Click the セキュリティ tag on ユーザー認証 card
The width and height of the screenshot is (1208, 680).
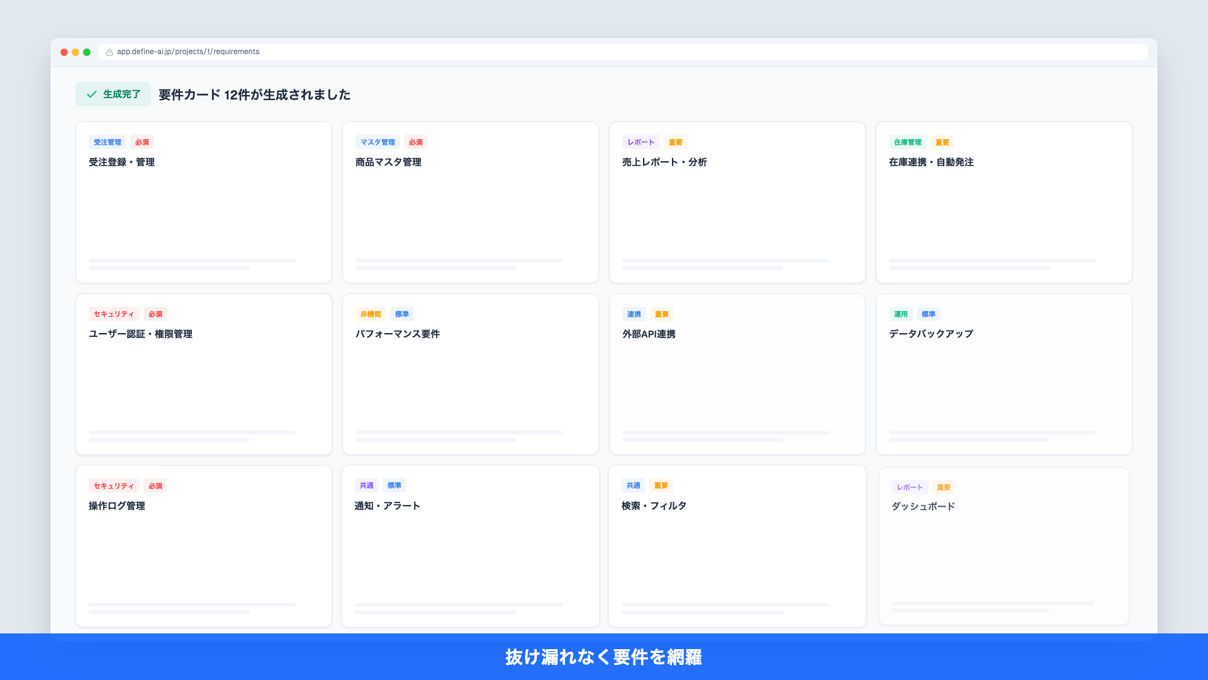click(114, 314)
